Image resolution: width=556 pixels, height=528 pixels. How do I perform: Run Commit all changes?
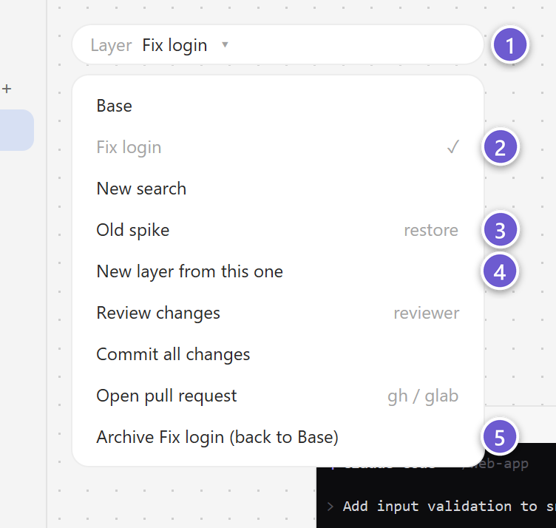[x=278, y=355]
